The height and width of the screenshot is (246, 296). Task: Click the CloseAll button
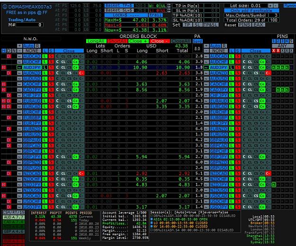181,41
